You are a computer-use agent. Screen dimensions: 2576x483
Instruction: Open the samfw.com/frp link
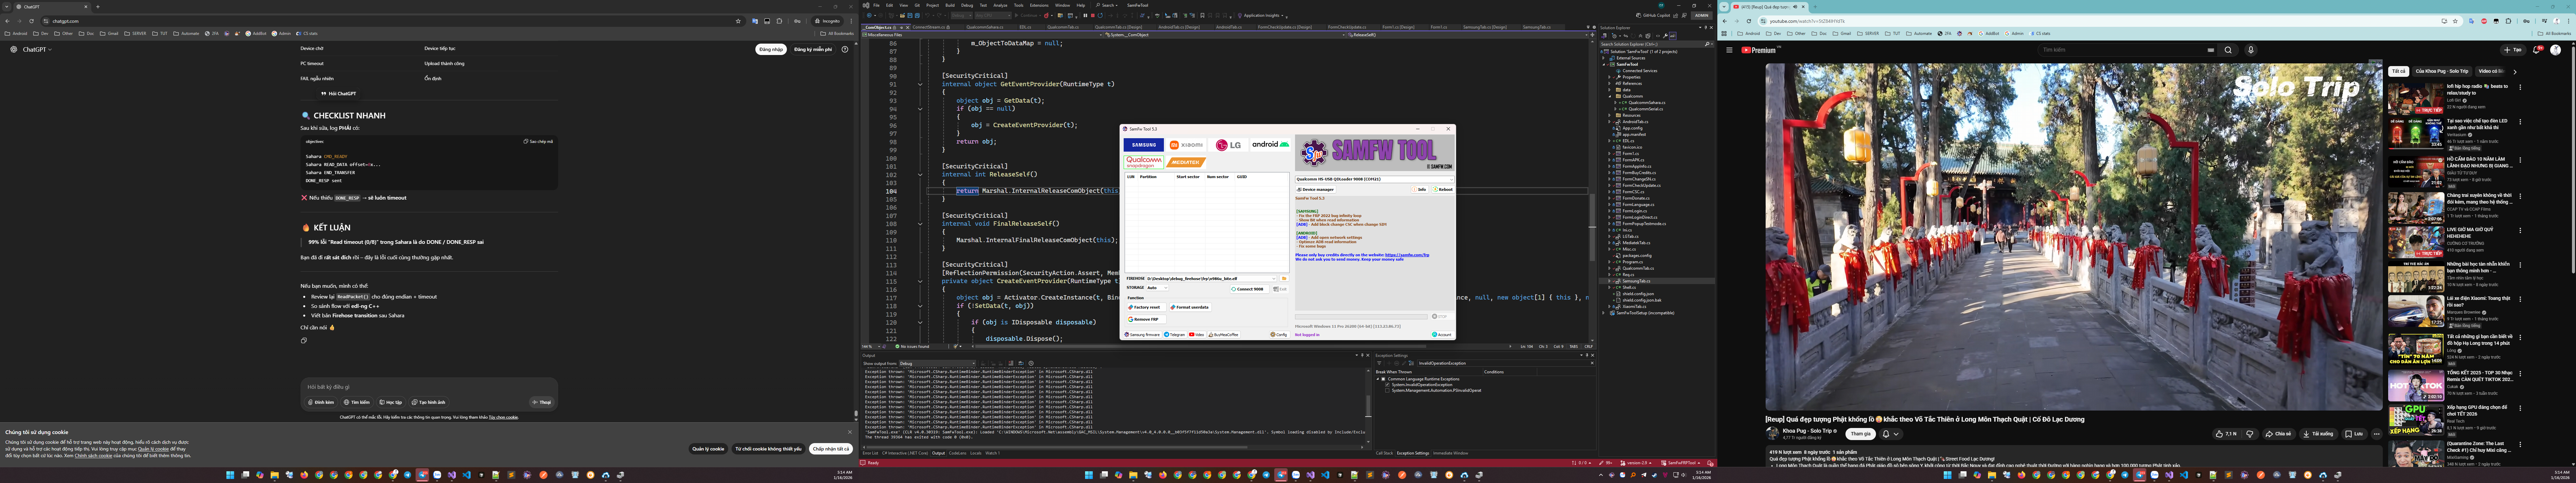(x=1407, y=255)
